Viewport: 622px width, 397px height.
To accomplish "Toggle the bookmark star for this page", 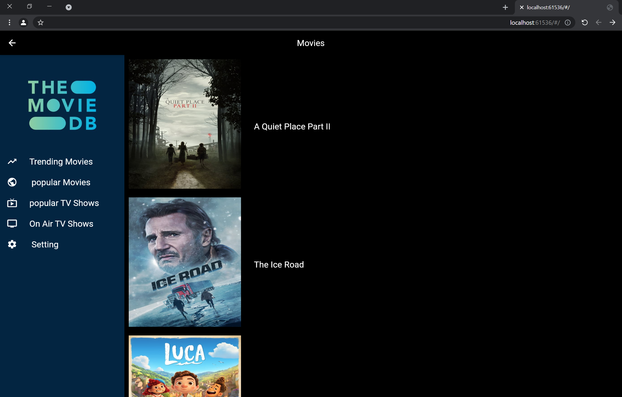I will (40, 22).
